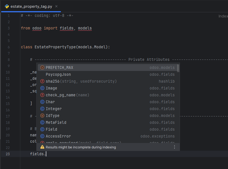The image size is (228, 169).
Task: Click the coding utf-8 comment line
Action: pos(47,15)
